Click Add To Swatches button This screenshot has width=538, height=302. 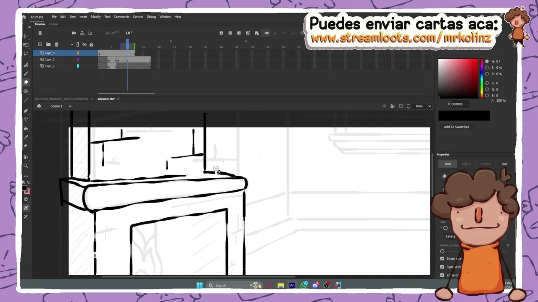[x=456, y=127]
